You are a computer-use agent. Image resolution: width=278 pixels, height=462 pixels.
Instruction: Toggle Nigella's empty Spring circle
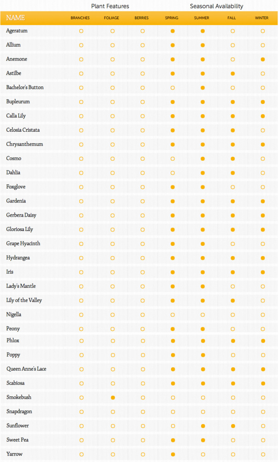pyautogui.click(x=172, y=315)
